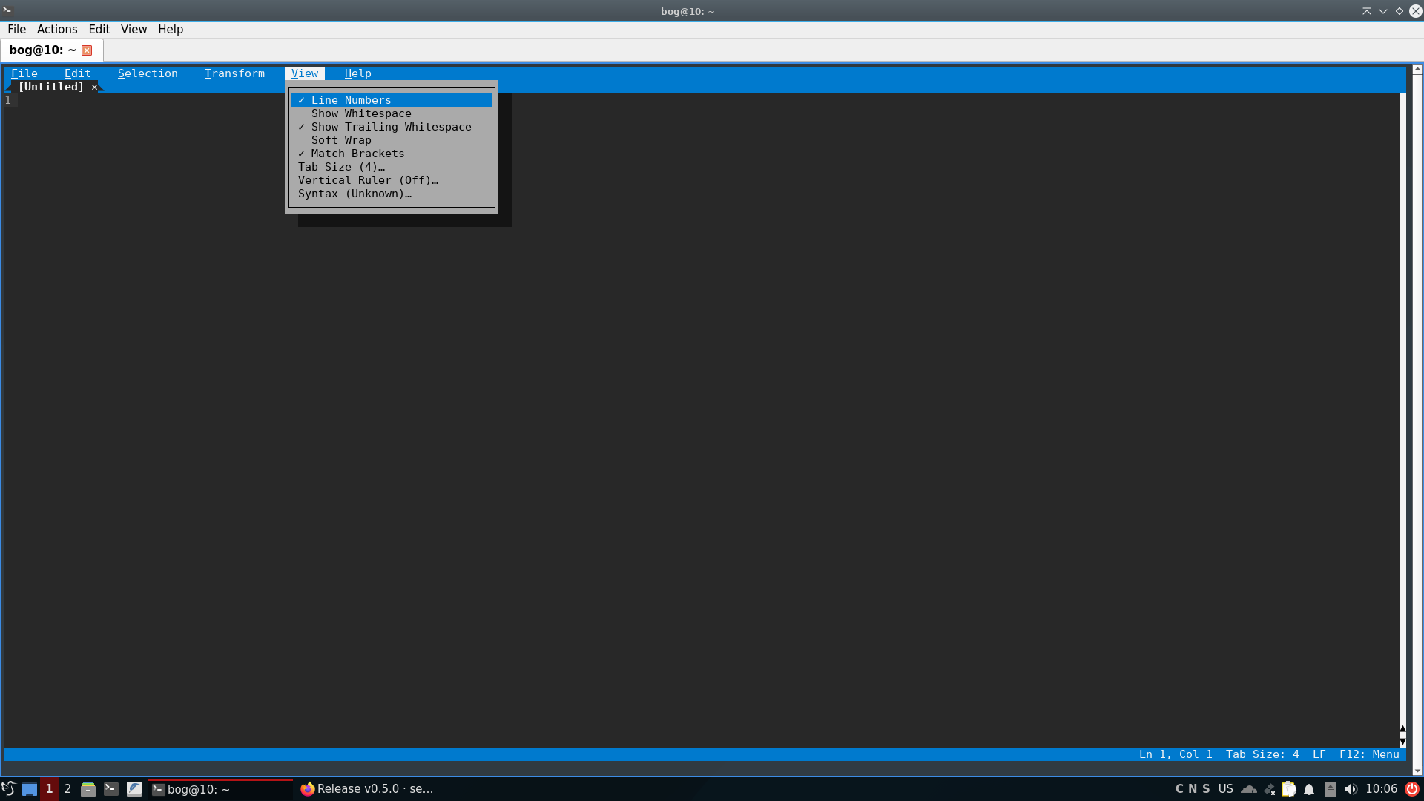Click the F12: Menu status label
The width and height of the screenshot is (1424, 801).
click(1369, 754)
